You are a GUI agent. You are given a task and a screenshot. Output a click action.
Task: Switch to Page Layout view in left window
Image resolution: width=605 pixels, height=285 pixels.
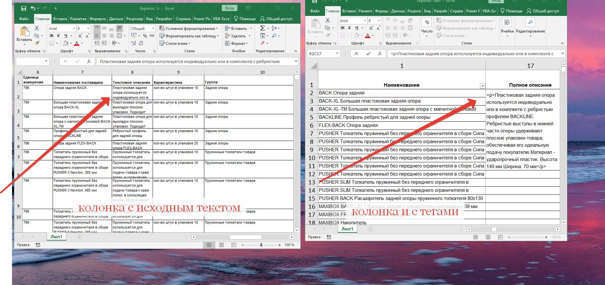(x=221, y=245)
